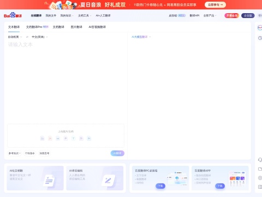Open the document icon on AI论文精翻 card
Image resolution: width=262 pixels, height=197 pixels.
click(49, 181)
